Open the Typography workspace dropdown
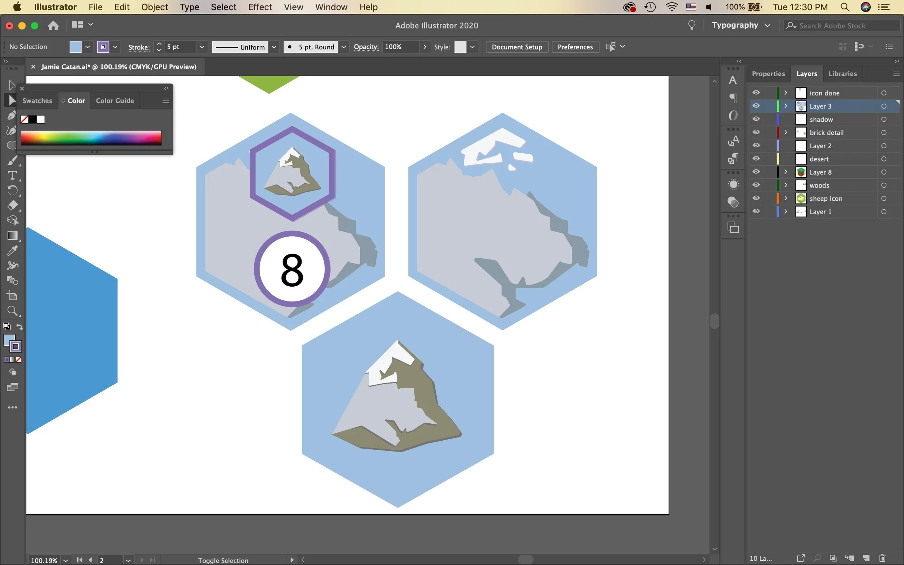The height and width of the screenshot is (565, 904). (767, 25)
